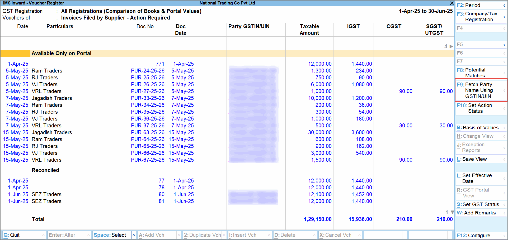Select VRL Traders row PUR-37-25-26
Image resolution: width=508 pixels, height=240 pixels.
point(227,126)
